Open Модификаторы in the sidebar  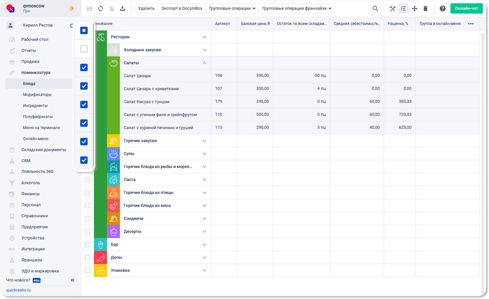[37, 95]
